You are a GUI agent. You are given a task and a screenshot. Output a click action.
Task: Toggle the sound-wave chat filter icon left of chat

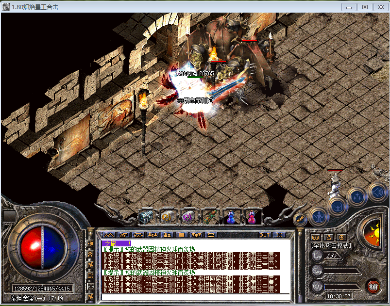tap(90, 243)
